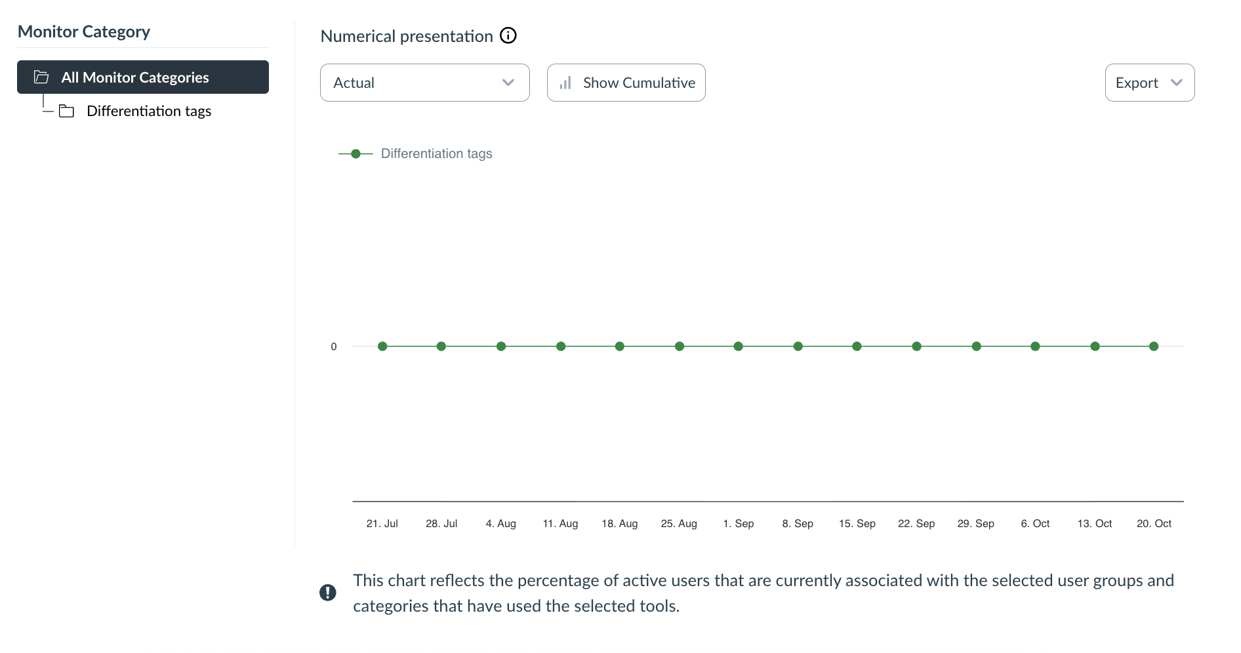The width and height of the screenshot is (1241, 653).
Task: Switch to the Differentiation tags category
Action: tap(149, 111)
